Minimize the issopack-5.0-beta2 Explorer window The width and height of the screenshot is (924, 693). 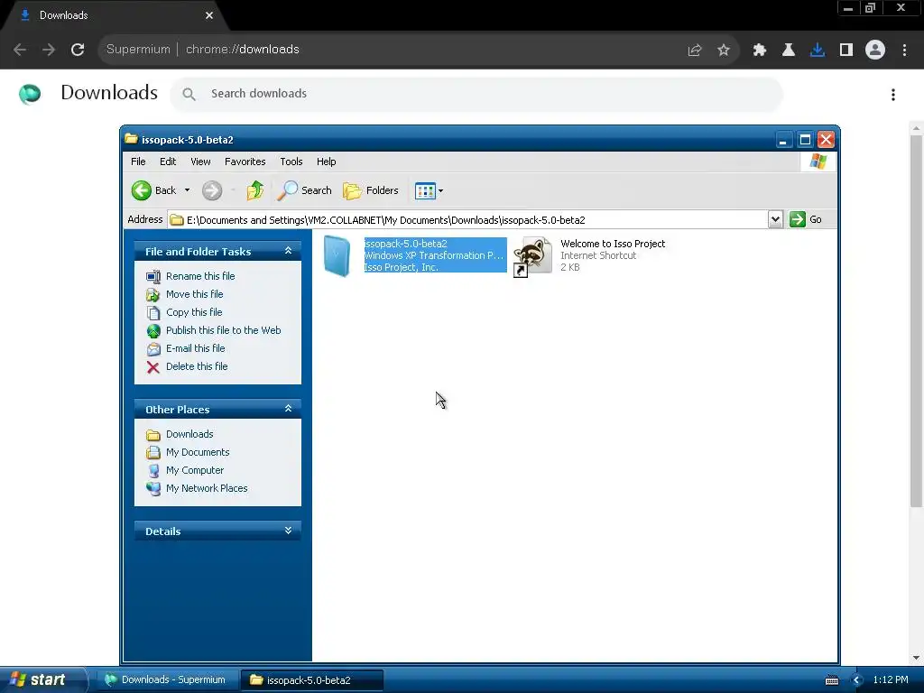pos(783,140)
